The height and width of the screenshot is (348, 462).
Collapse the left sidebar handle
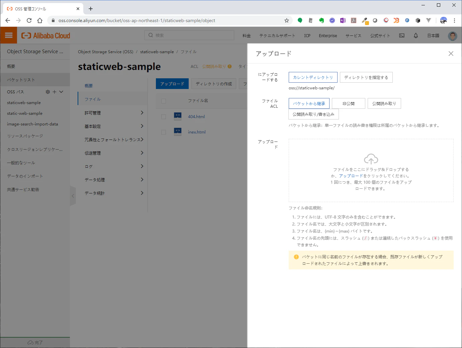(73, 196)
